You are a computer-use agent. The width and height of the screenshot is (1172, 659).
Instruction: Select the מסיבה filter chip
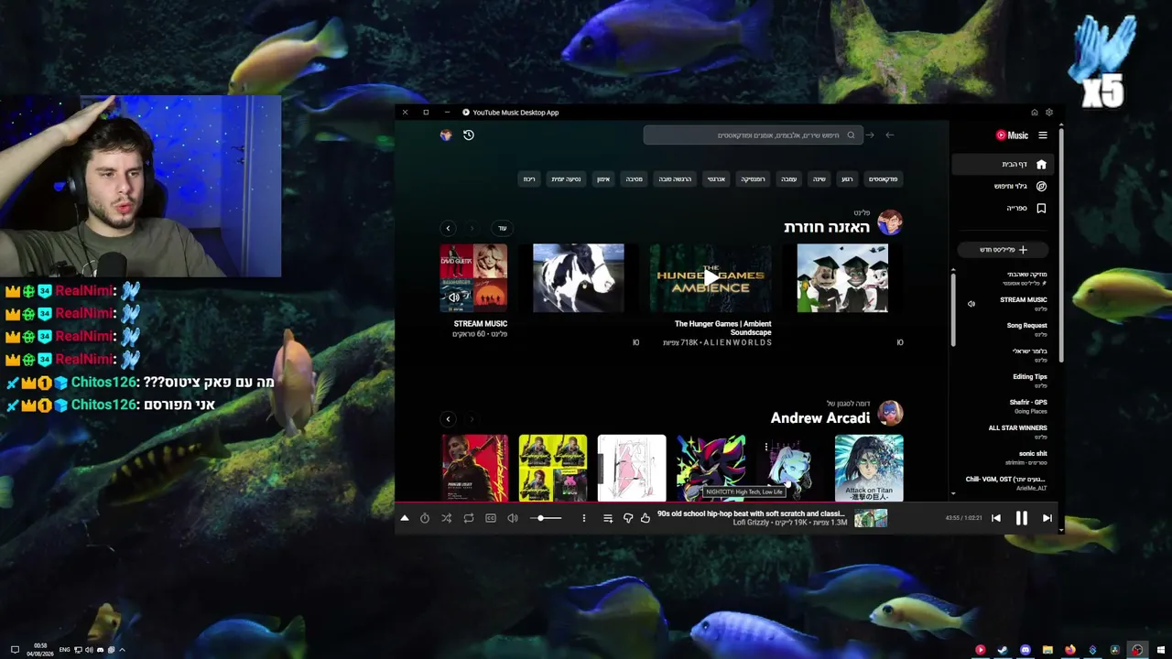coord(635,179)
